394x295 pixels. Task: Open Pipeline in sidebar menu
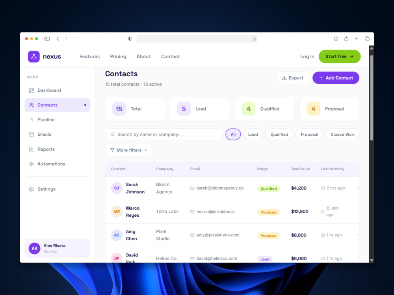pos(57,120)
